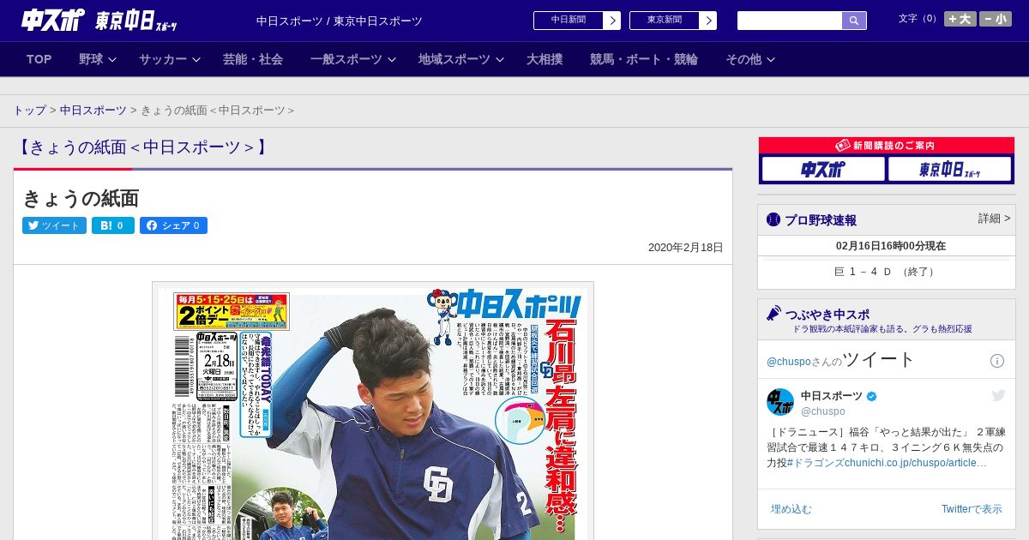1029x540 pixels.
Task: Click 中スポ Twitter profile avatar
Action: 780,402
